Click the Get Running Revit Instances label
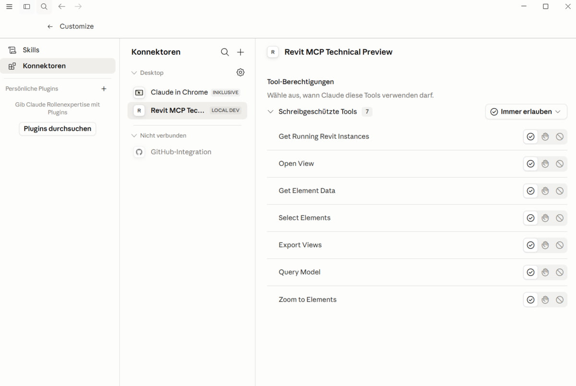The image size is (576, 386). (x=324, y=136)
